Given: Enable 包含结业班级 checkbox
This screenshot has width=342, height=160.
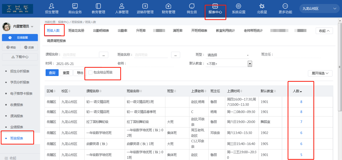Looking at the screenshot, I should pos(90,72).
